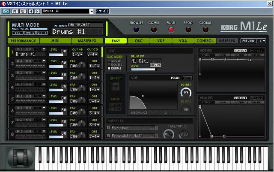Switch to the CONTROL tab

(x=205, y=41)
